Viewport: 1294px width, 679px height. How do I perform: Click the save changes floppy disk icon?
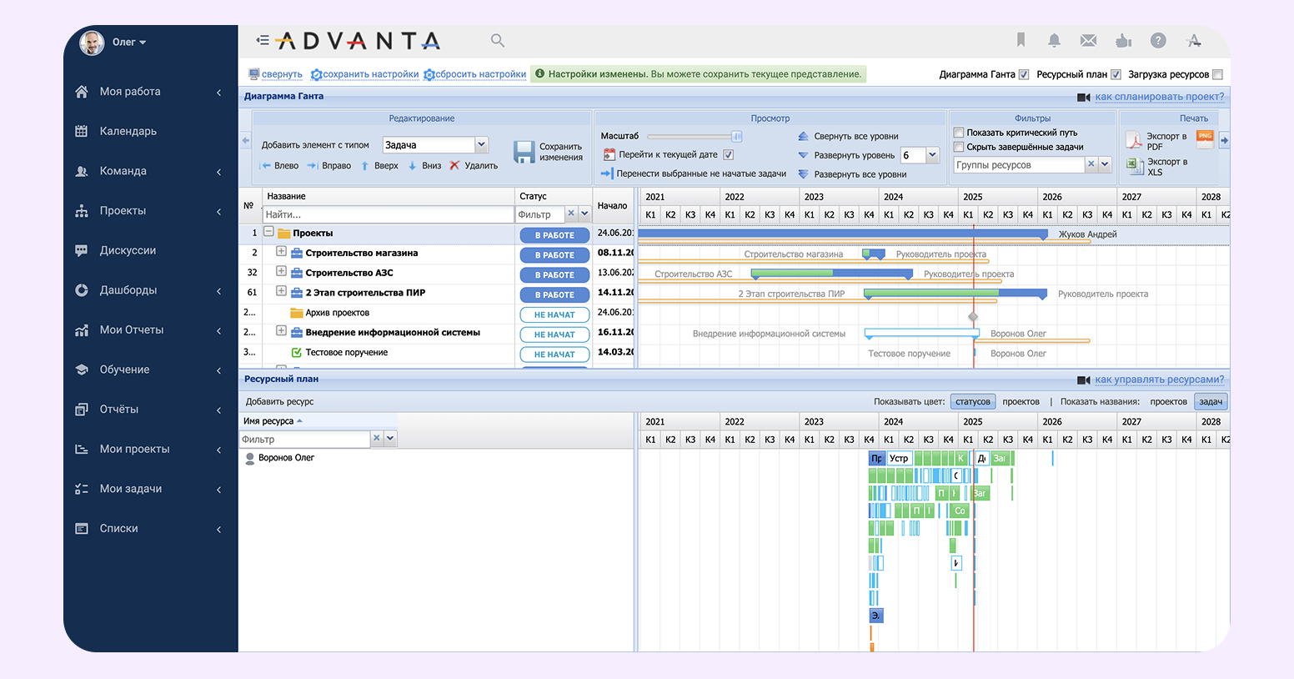click(x=524, y=152)
